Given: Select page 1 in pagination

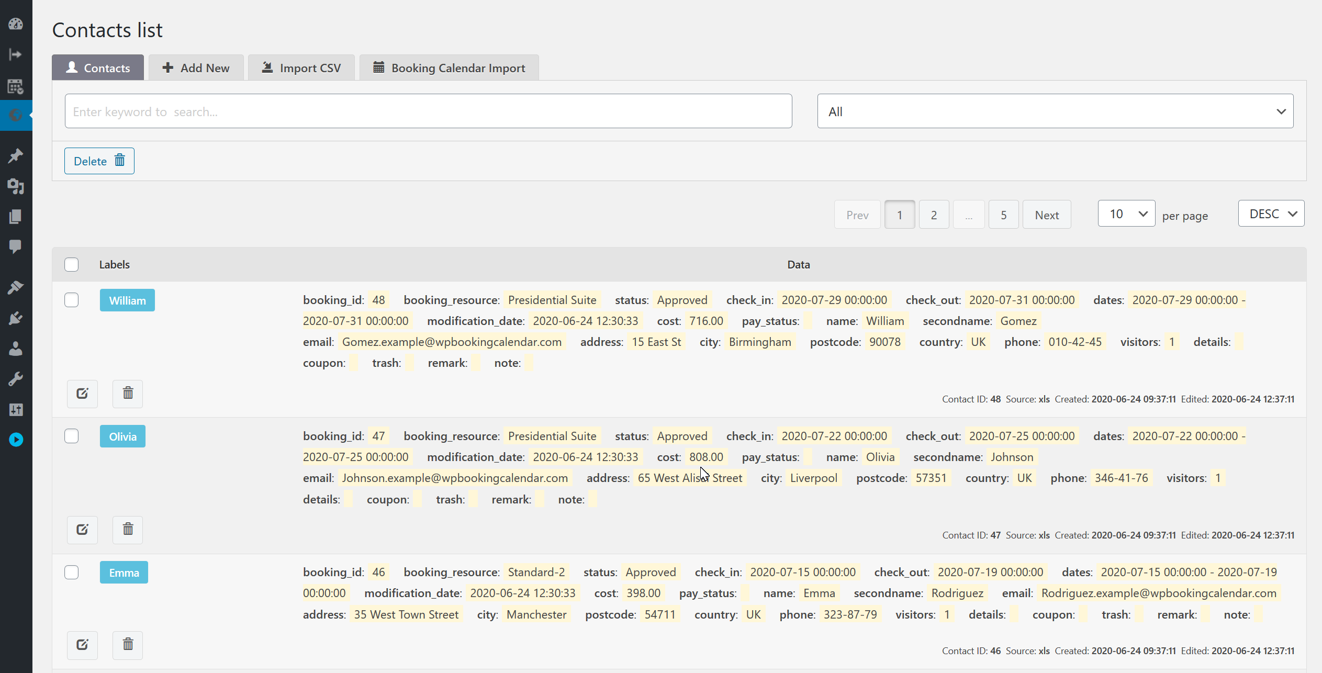Looking at the screenshot, I should (900, 215).
